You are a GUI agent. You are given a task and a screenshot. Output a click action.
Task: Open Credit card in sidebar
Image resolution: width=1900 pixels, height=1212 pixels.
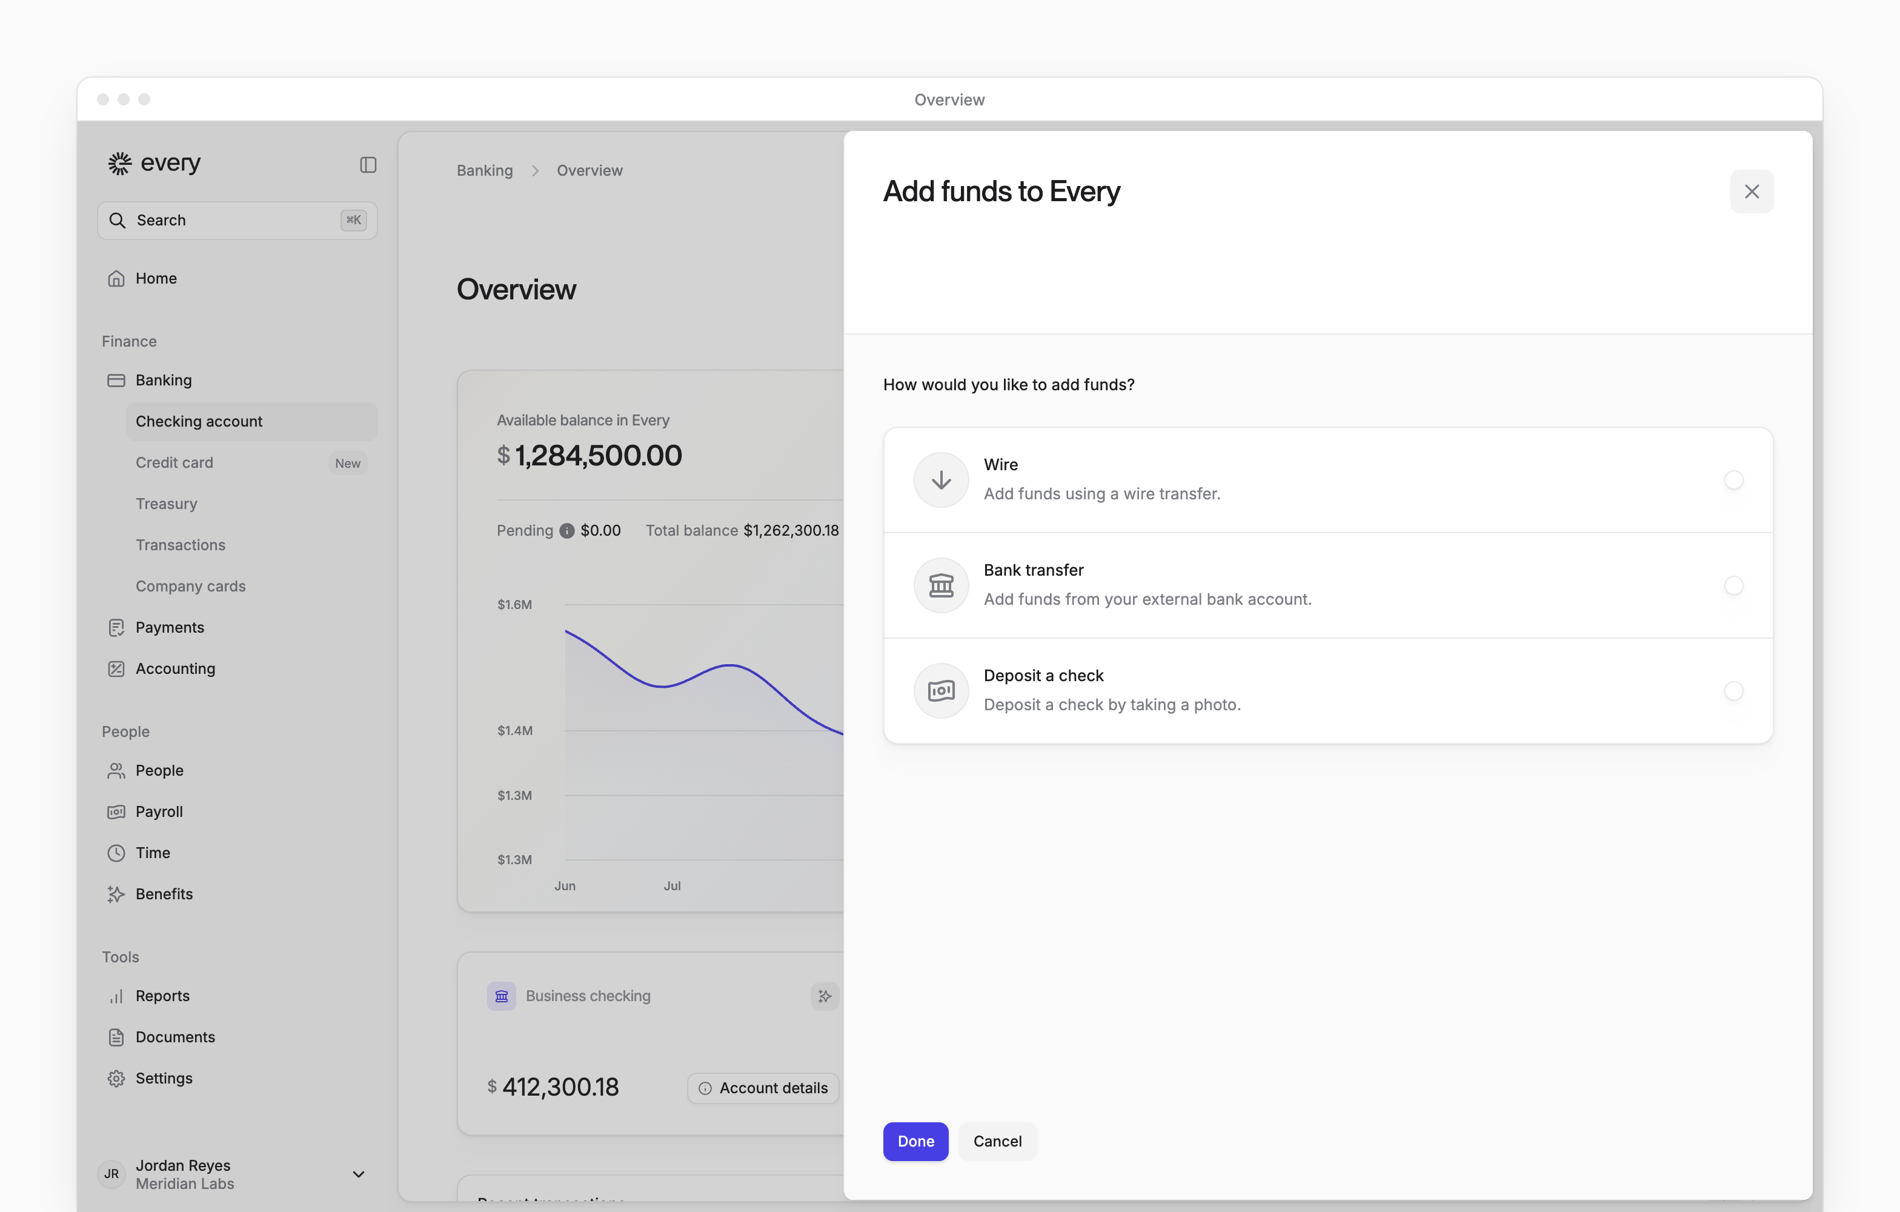[251, 462]
